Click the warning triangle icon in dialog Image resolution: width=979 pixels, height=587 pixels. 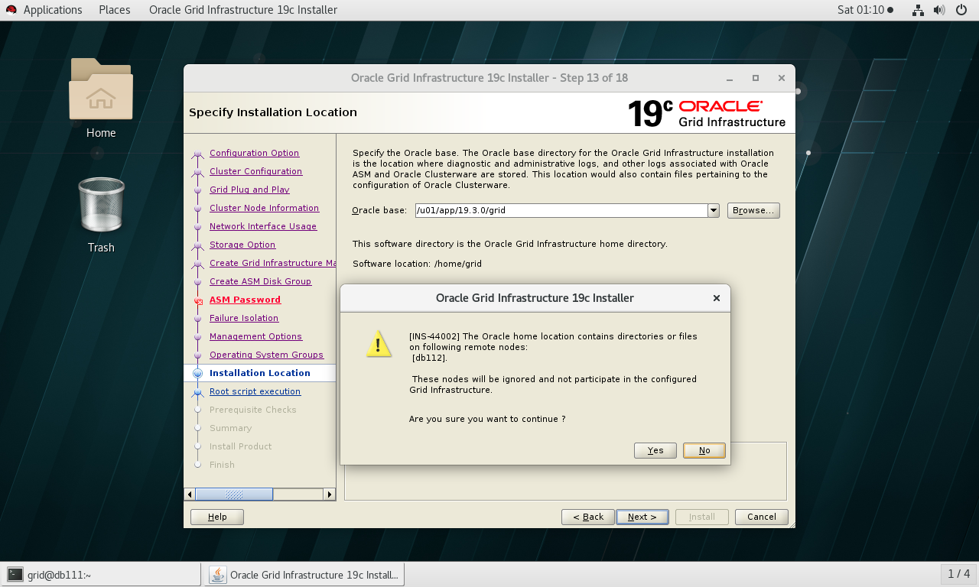(379, 343)
